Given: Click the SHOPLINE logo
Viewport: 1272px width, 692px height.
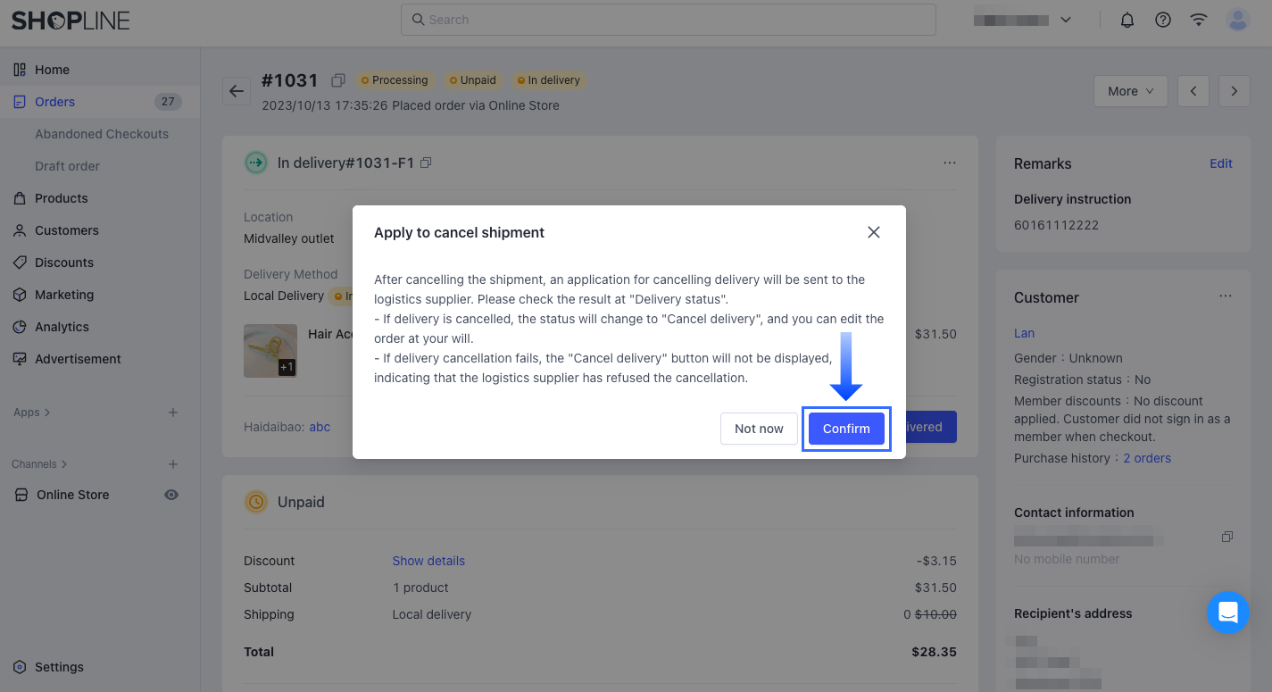Looking at the screenshot, I should tap(71, 20).
